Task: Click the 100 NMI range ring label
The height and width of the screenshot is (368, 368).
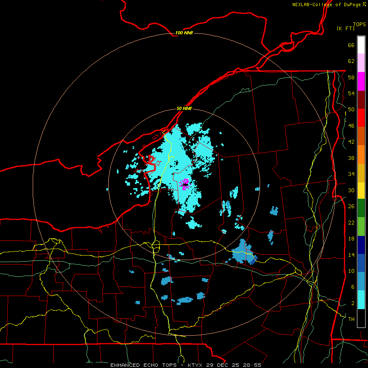Action: coord(184,33)
